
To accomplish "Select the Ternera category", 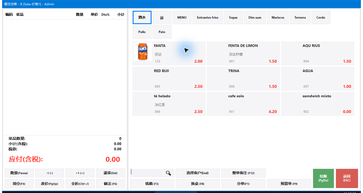I will (x=300, y=18).
